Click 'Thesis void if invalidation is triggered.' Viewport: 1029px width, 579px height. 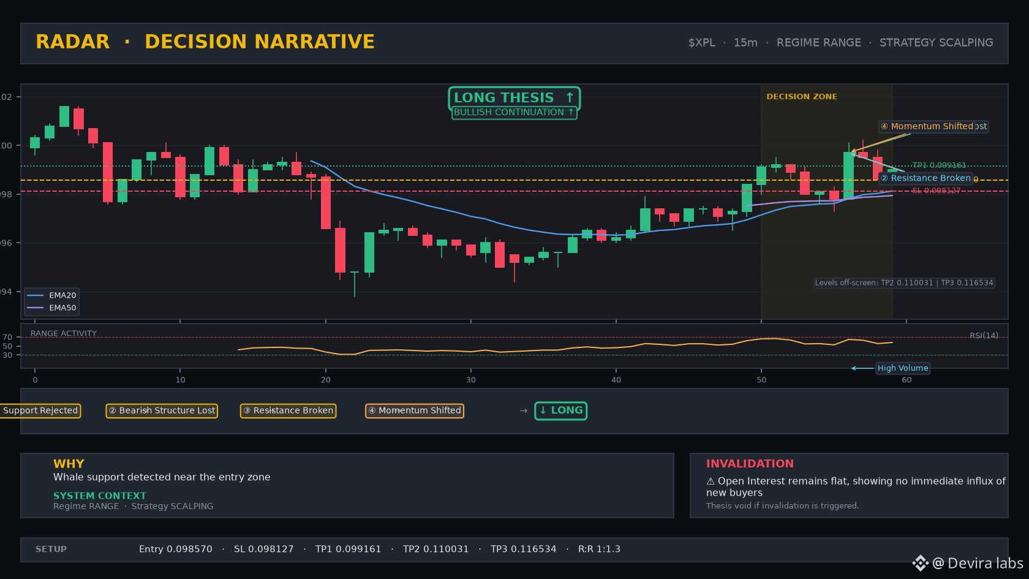[783, 506]
